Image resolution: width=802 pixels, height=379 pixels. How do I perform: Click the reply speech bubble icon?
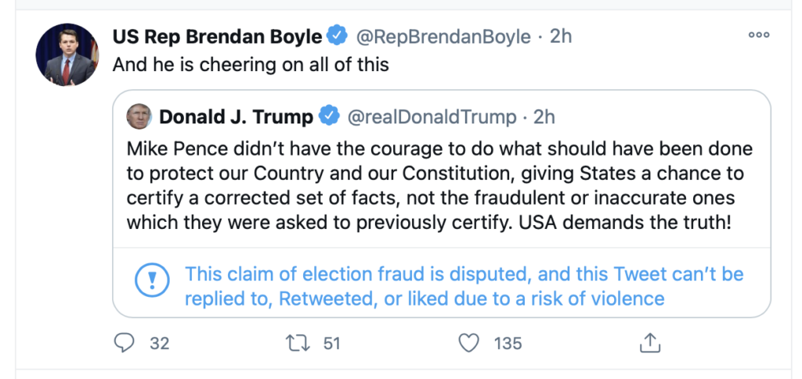pyautogui.click(x=125, y=343)
